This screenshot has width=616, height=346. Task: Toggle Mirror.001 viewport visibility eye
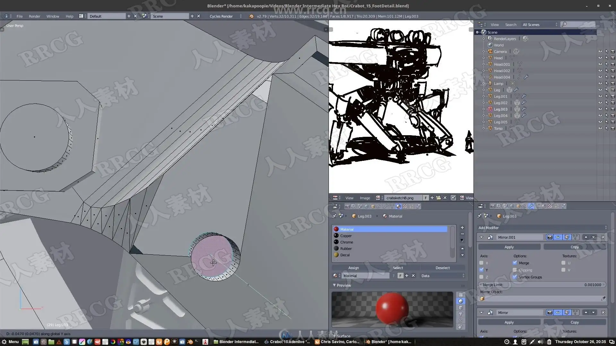(558, 237)
